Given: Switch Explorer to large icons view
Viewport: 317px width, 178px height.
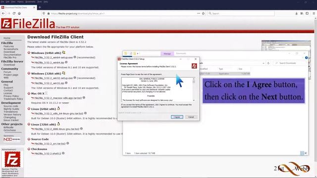Looking at the screenshot, I should coord(306,153).
